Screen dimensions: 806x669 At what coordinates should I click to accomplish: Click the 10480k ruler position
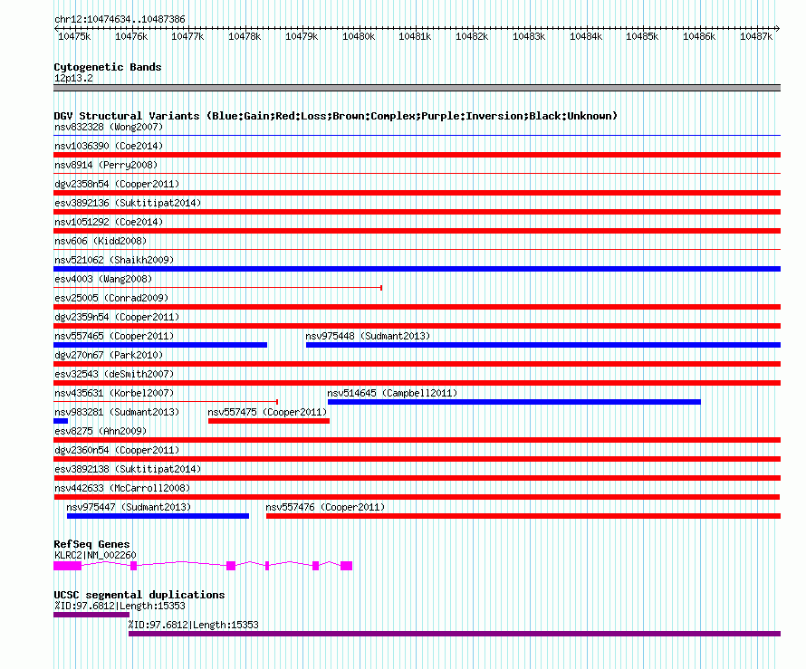click(359, 36)
